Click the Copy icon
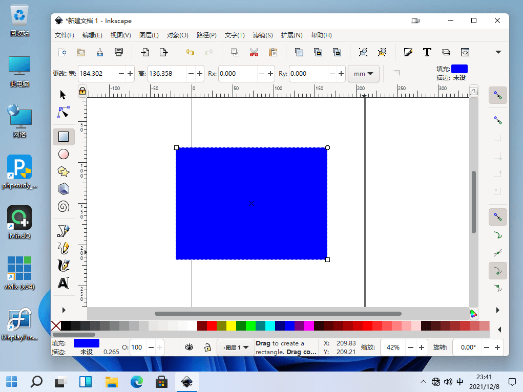 pyautogui.click(x=235, y=52)
